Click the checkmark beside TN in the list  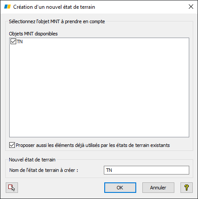13,42
